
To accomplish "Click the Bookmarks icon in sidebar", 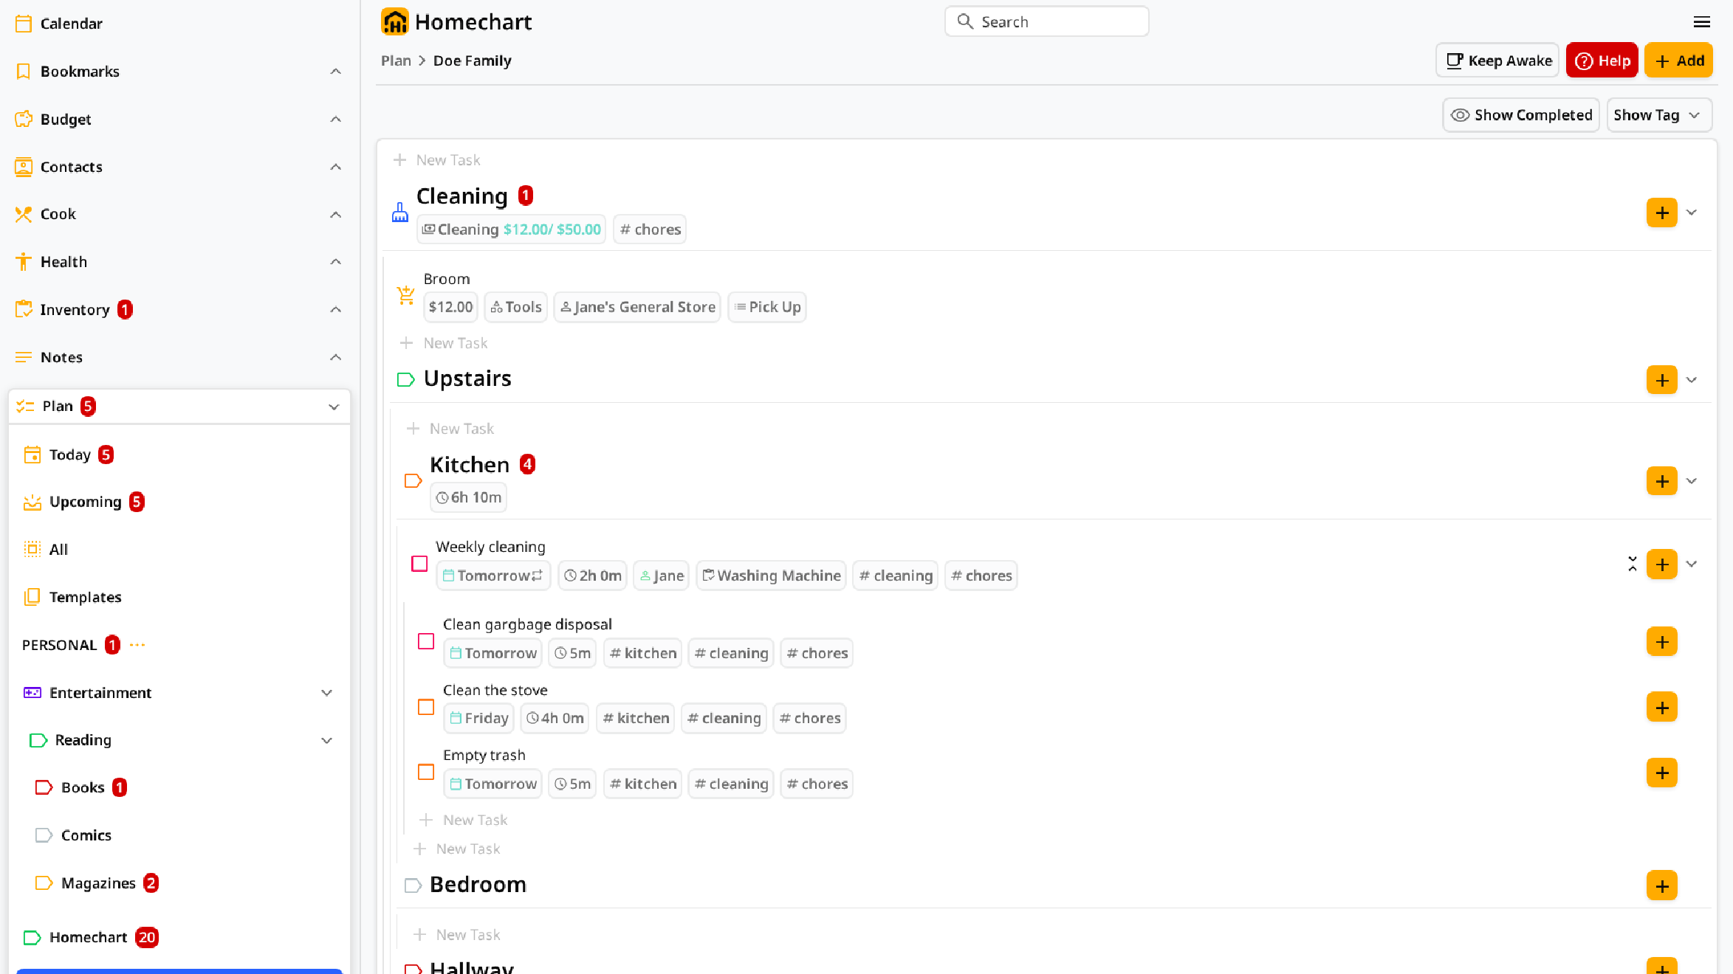I will pos(24,72).
